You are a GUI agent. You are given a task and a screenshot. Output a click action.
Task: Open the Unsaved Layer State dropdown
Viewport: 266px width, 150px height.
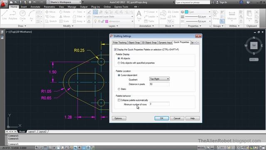pos(113,17)
